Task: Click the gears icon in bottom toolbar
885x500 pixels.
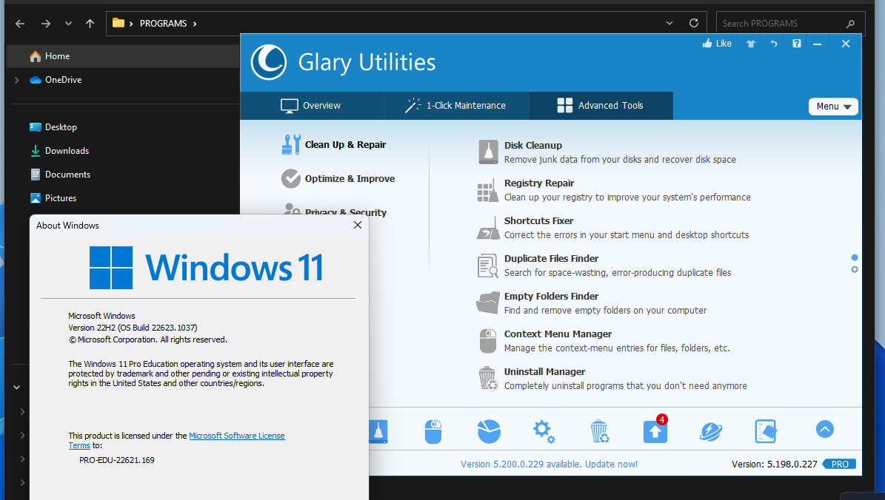Action: coord(544,432)
